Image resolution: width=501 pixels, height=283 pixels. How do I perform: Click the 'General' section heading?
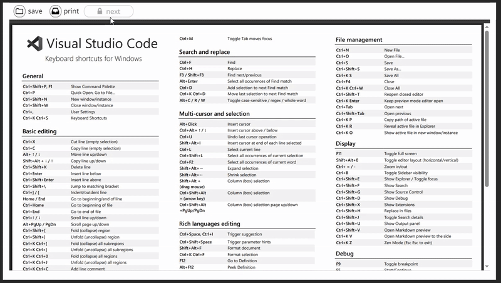point(33,76)
